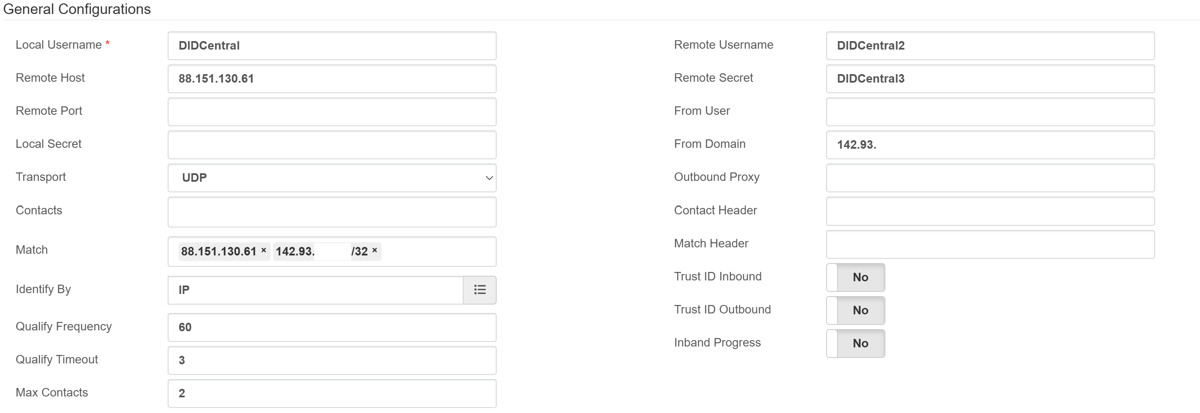Focus the Contact Header input
Viewport: 1200px width, 413px height.
click(990, 211)
